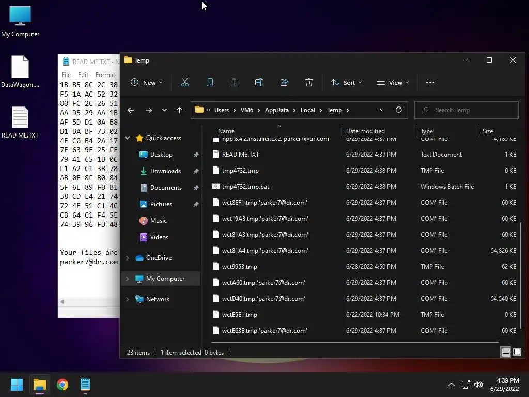Viewport: 529px width, 397px height.
Task: Click the Cut scissors icon in toolbar
Action: 184,82
